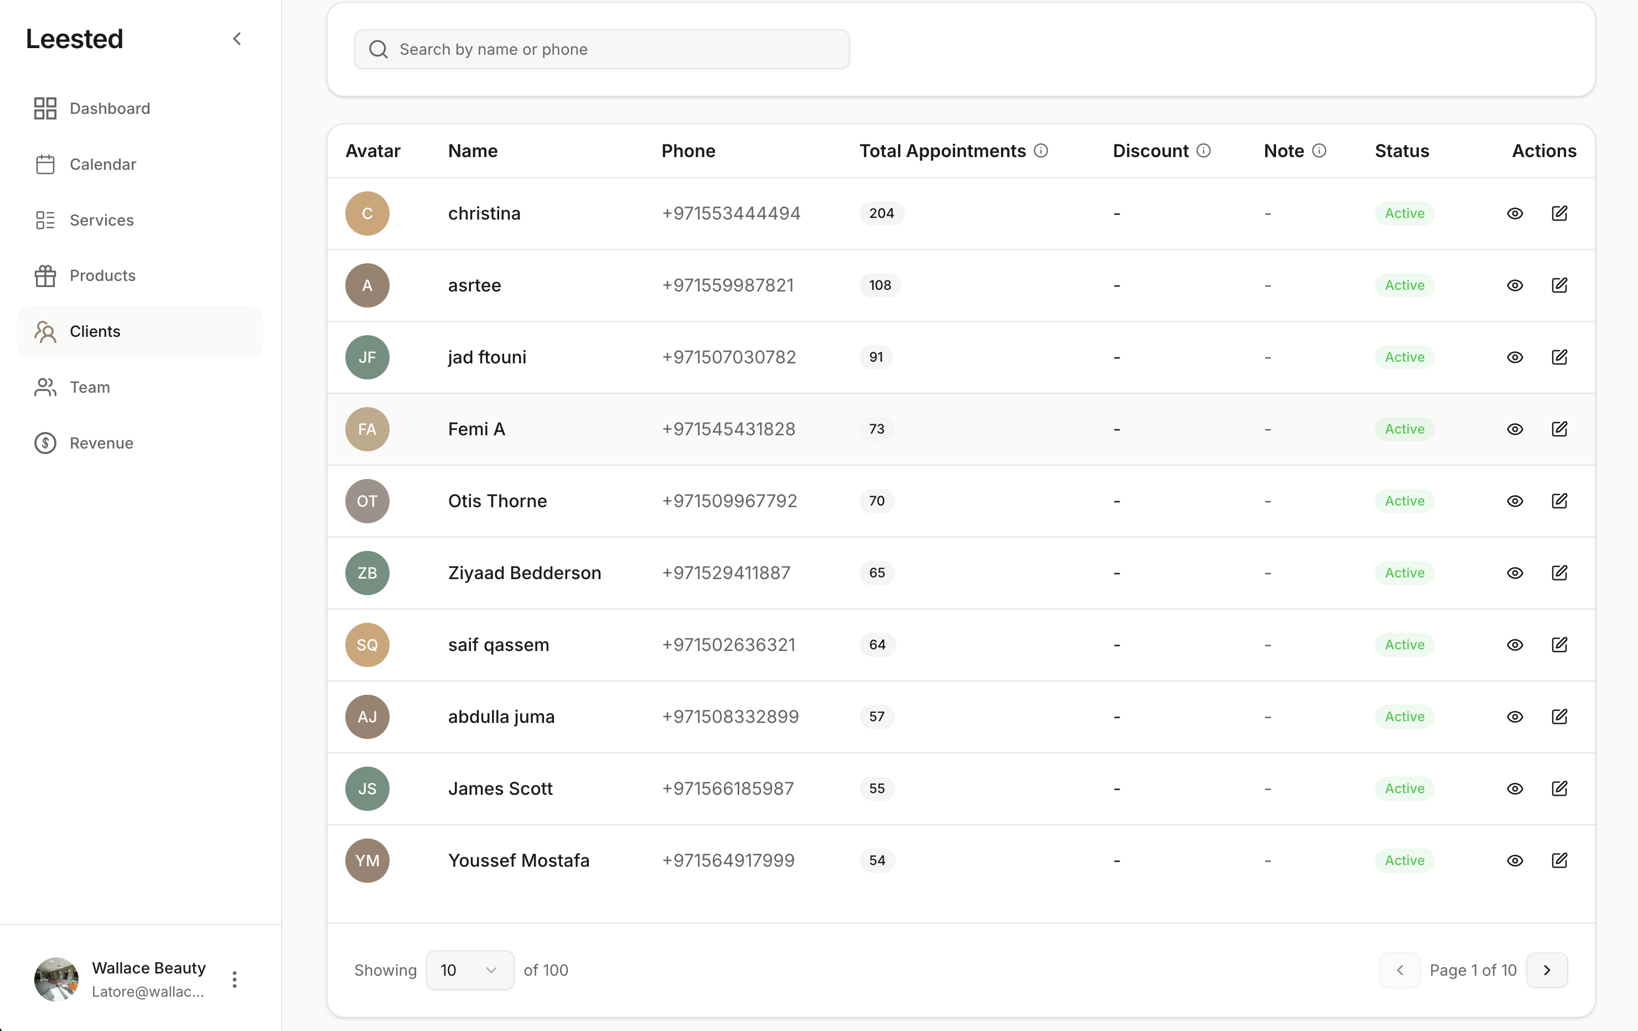Click the Team people icon
Viewport: 1638px width, 1031px height.
(44, 387)
